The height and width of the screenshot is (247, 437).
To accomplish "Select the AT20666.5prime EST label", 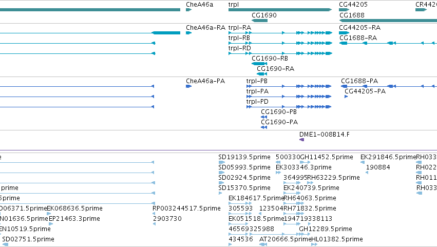I will pos(285,239).
